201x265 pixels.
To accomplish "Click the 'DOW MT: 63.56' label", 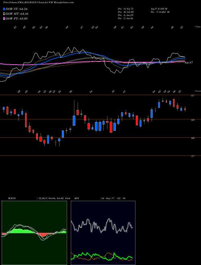I will click(17, 14).
